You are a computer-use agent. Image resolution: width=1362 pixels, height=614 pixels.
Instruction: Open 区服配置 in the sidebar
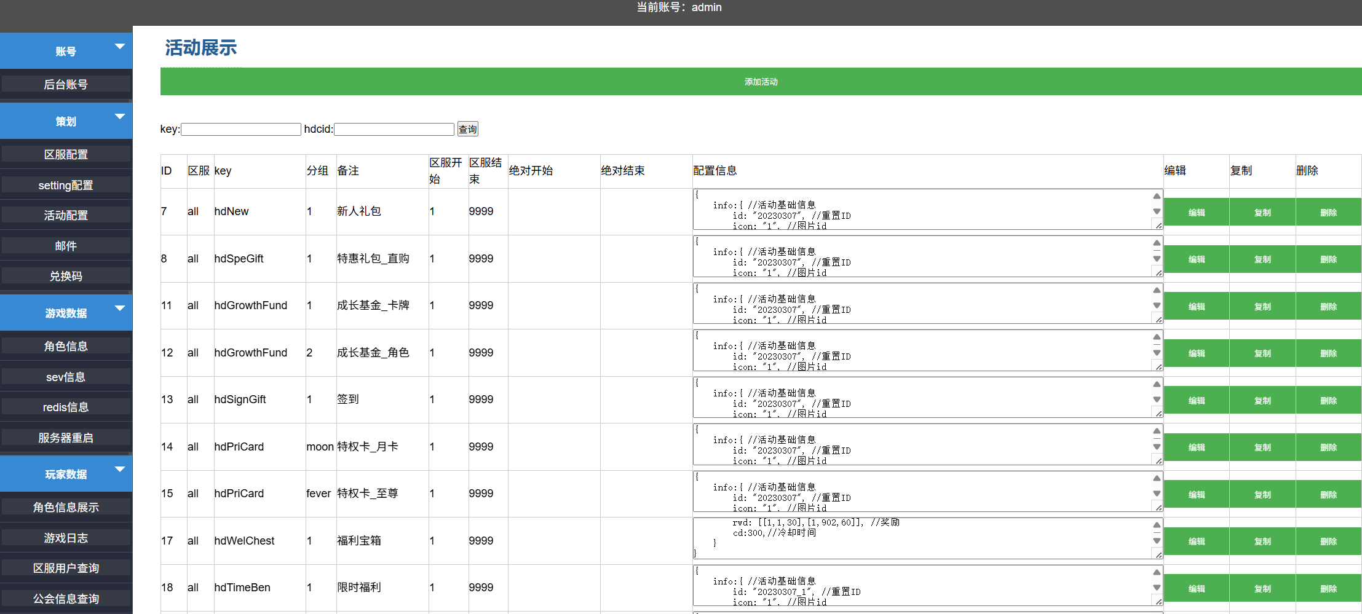click(x=66, y=154)
